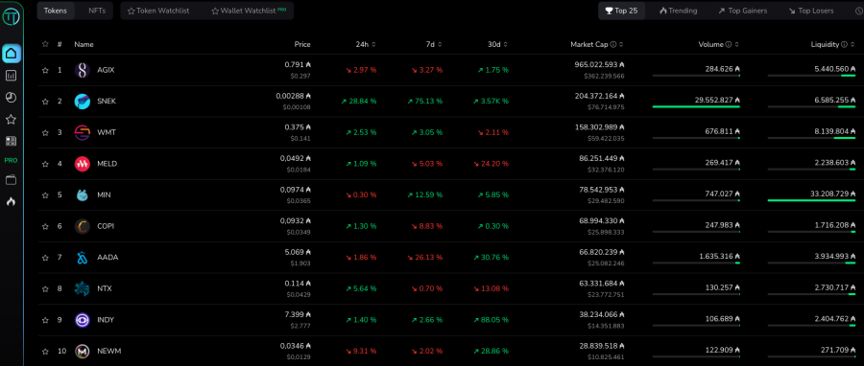Sort by the 24h column arrows
The image size is (864, 366).
click(374, 44)
